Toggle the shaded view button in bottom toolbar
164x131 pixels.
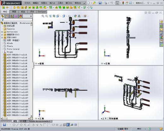[68, 125]
